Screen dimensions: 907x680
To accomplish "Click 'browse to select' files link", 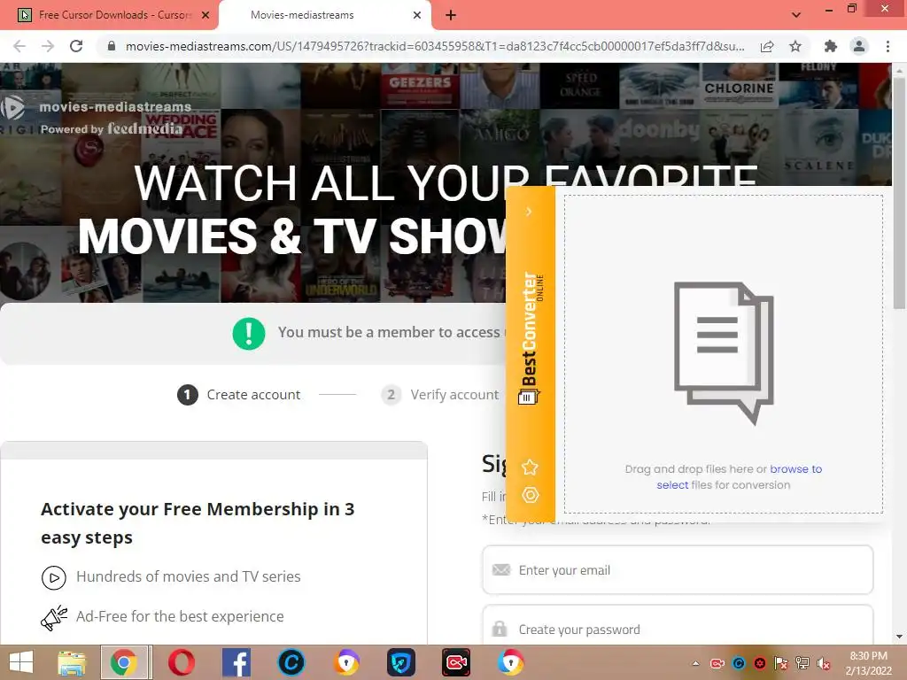I will pos(740,477).
